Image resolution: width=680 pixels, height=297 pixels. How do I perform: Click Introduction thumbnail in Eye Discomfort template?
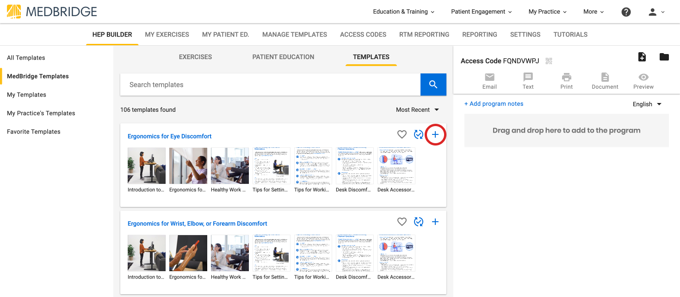(x=147, y=166)
